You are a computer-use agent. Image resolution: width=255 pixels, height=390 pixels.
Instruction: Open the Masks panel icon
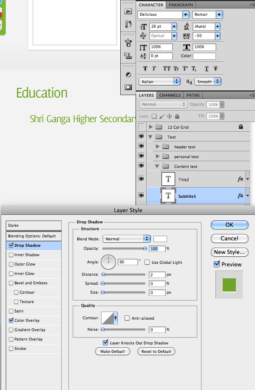click(128, 87)
